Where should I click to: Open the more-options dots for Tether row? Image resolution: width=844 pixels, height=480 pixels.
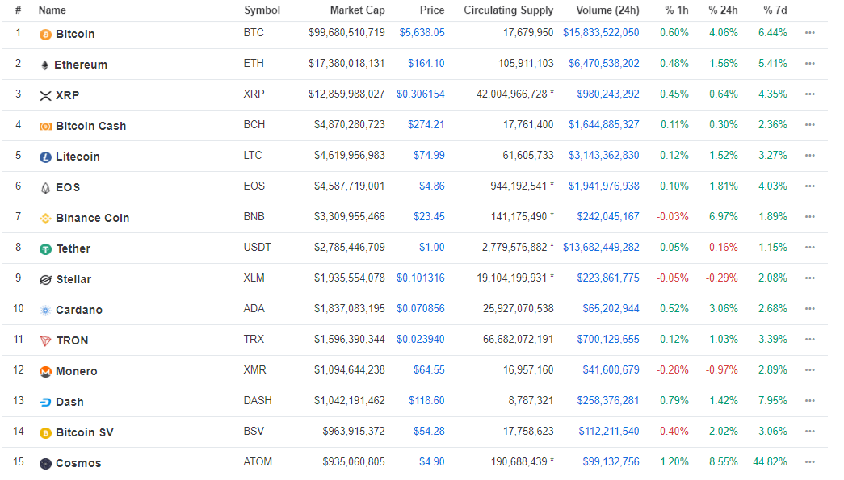(809, 247)
